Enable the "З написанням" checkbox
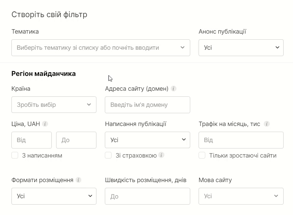This screenshot has width=293, height=215. (x=14, y=155)
